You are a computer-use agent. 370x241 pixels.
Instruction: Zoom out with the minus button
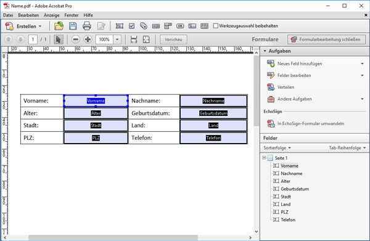tap(75, 39)
